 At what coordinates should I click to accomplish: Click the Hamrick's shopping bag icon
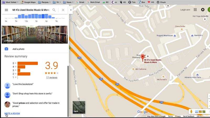click(x=192, y=35)
